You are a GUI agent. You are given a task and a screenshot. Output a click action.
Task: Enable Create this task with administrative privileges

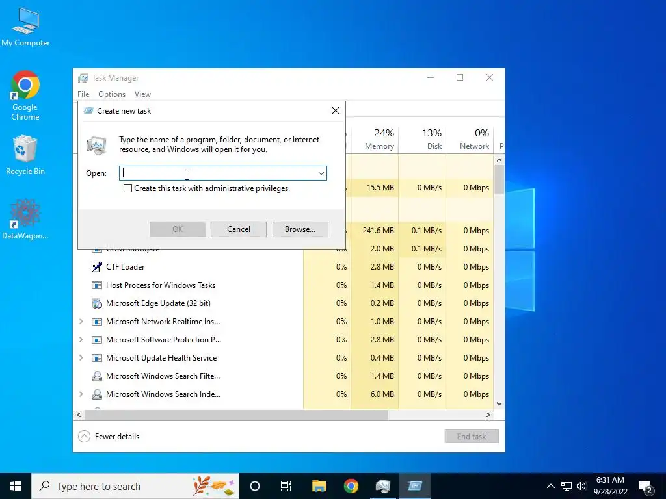click(127, 188)
